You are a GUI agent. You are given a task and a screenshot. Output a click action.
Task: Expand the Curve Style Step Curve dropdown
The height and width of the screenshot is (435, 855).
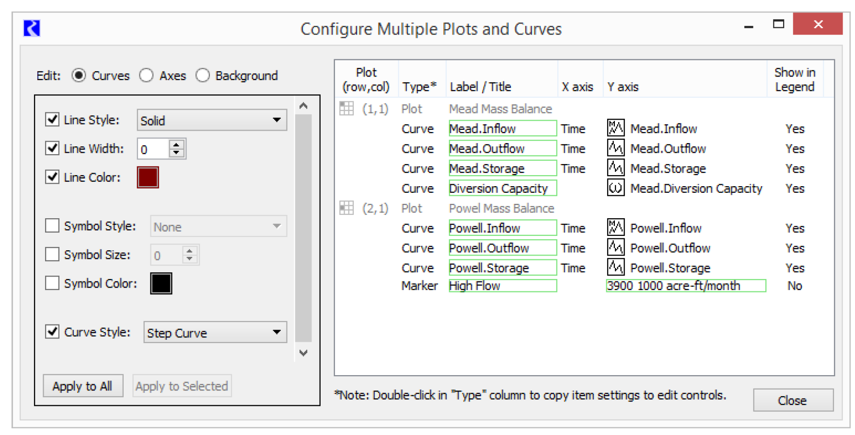pyautogui.click(x=215, y=333)
